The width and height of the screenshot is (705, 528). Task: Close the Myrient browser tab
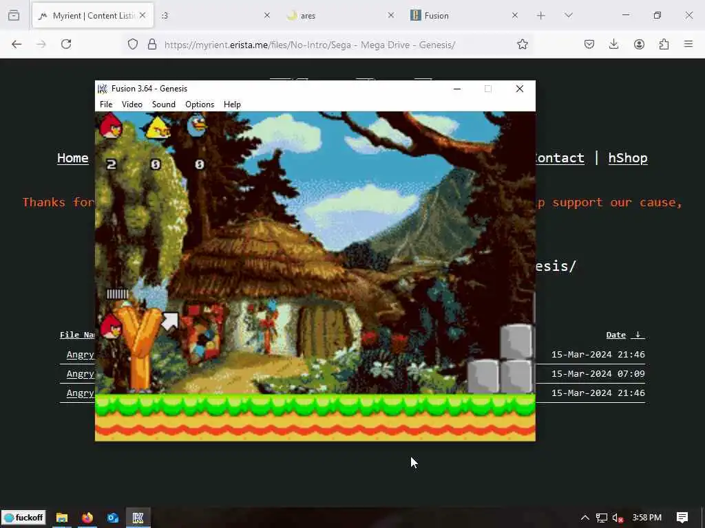click(143, 15)
